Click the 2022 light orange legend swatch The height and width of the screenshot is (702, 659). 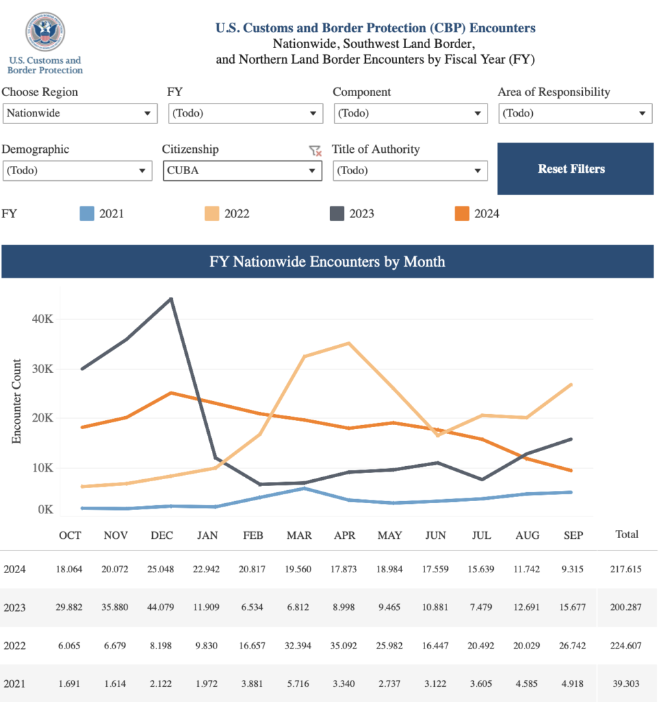point(211,214)
